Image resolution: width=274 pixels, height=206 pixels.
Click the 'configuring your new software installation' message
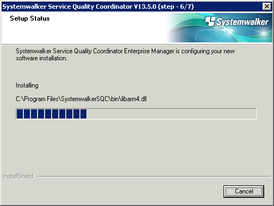pos(125,54)
